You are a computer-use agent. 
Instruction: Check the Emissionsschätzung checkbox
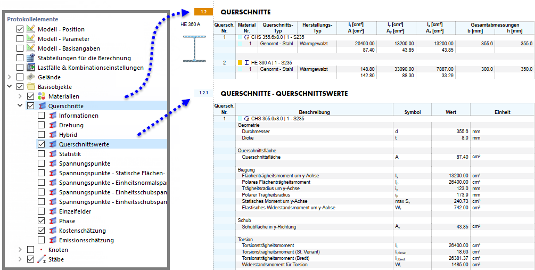click(x=42, y=240)
